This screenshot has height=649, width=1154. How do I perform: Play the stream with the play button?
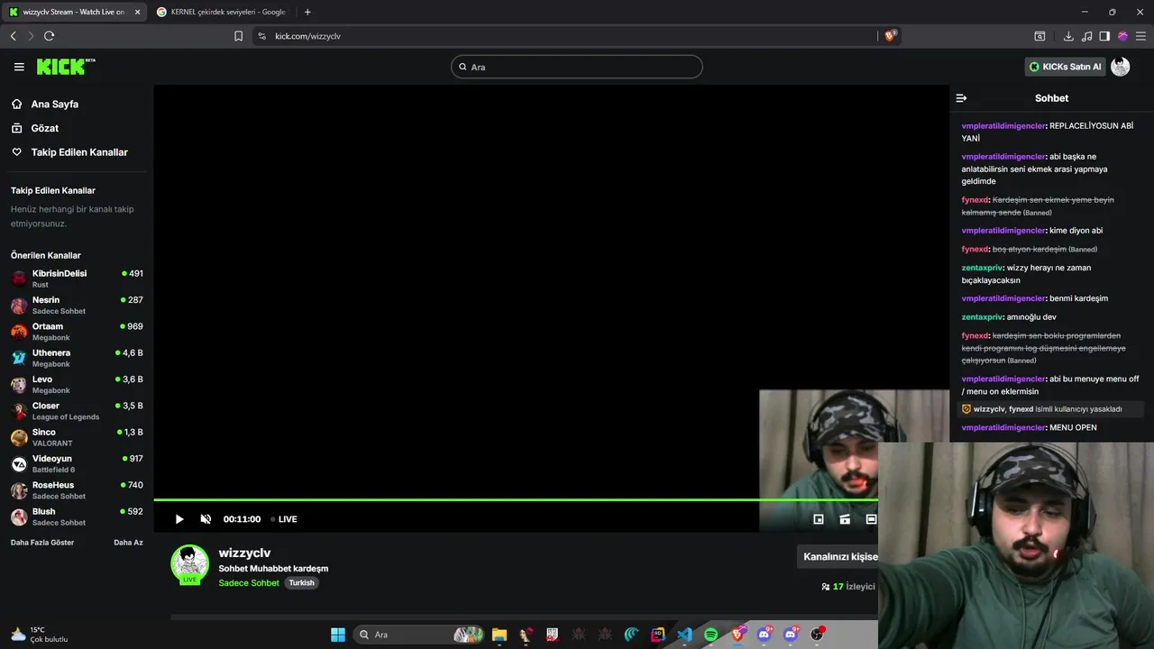[x=179, y=519]
